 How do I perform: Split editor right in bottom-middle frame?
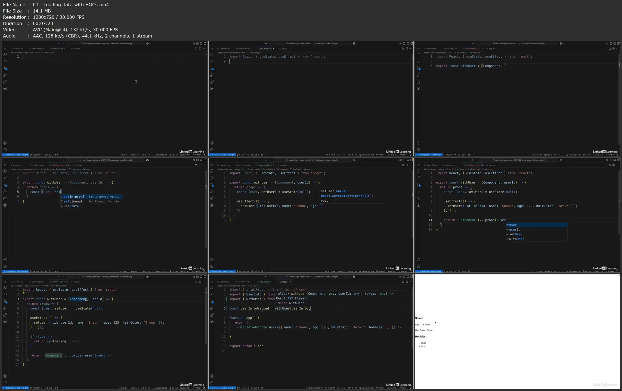(x=407, y=282)
